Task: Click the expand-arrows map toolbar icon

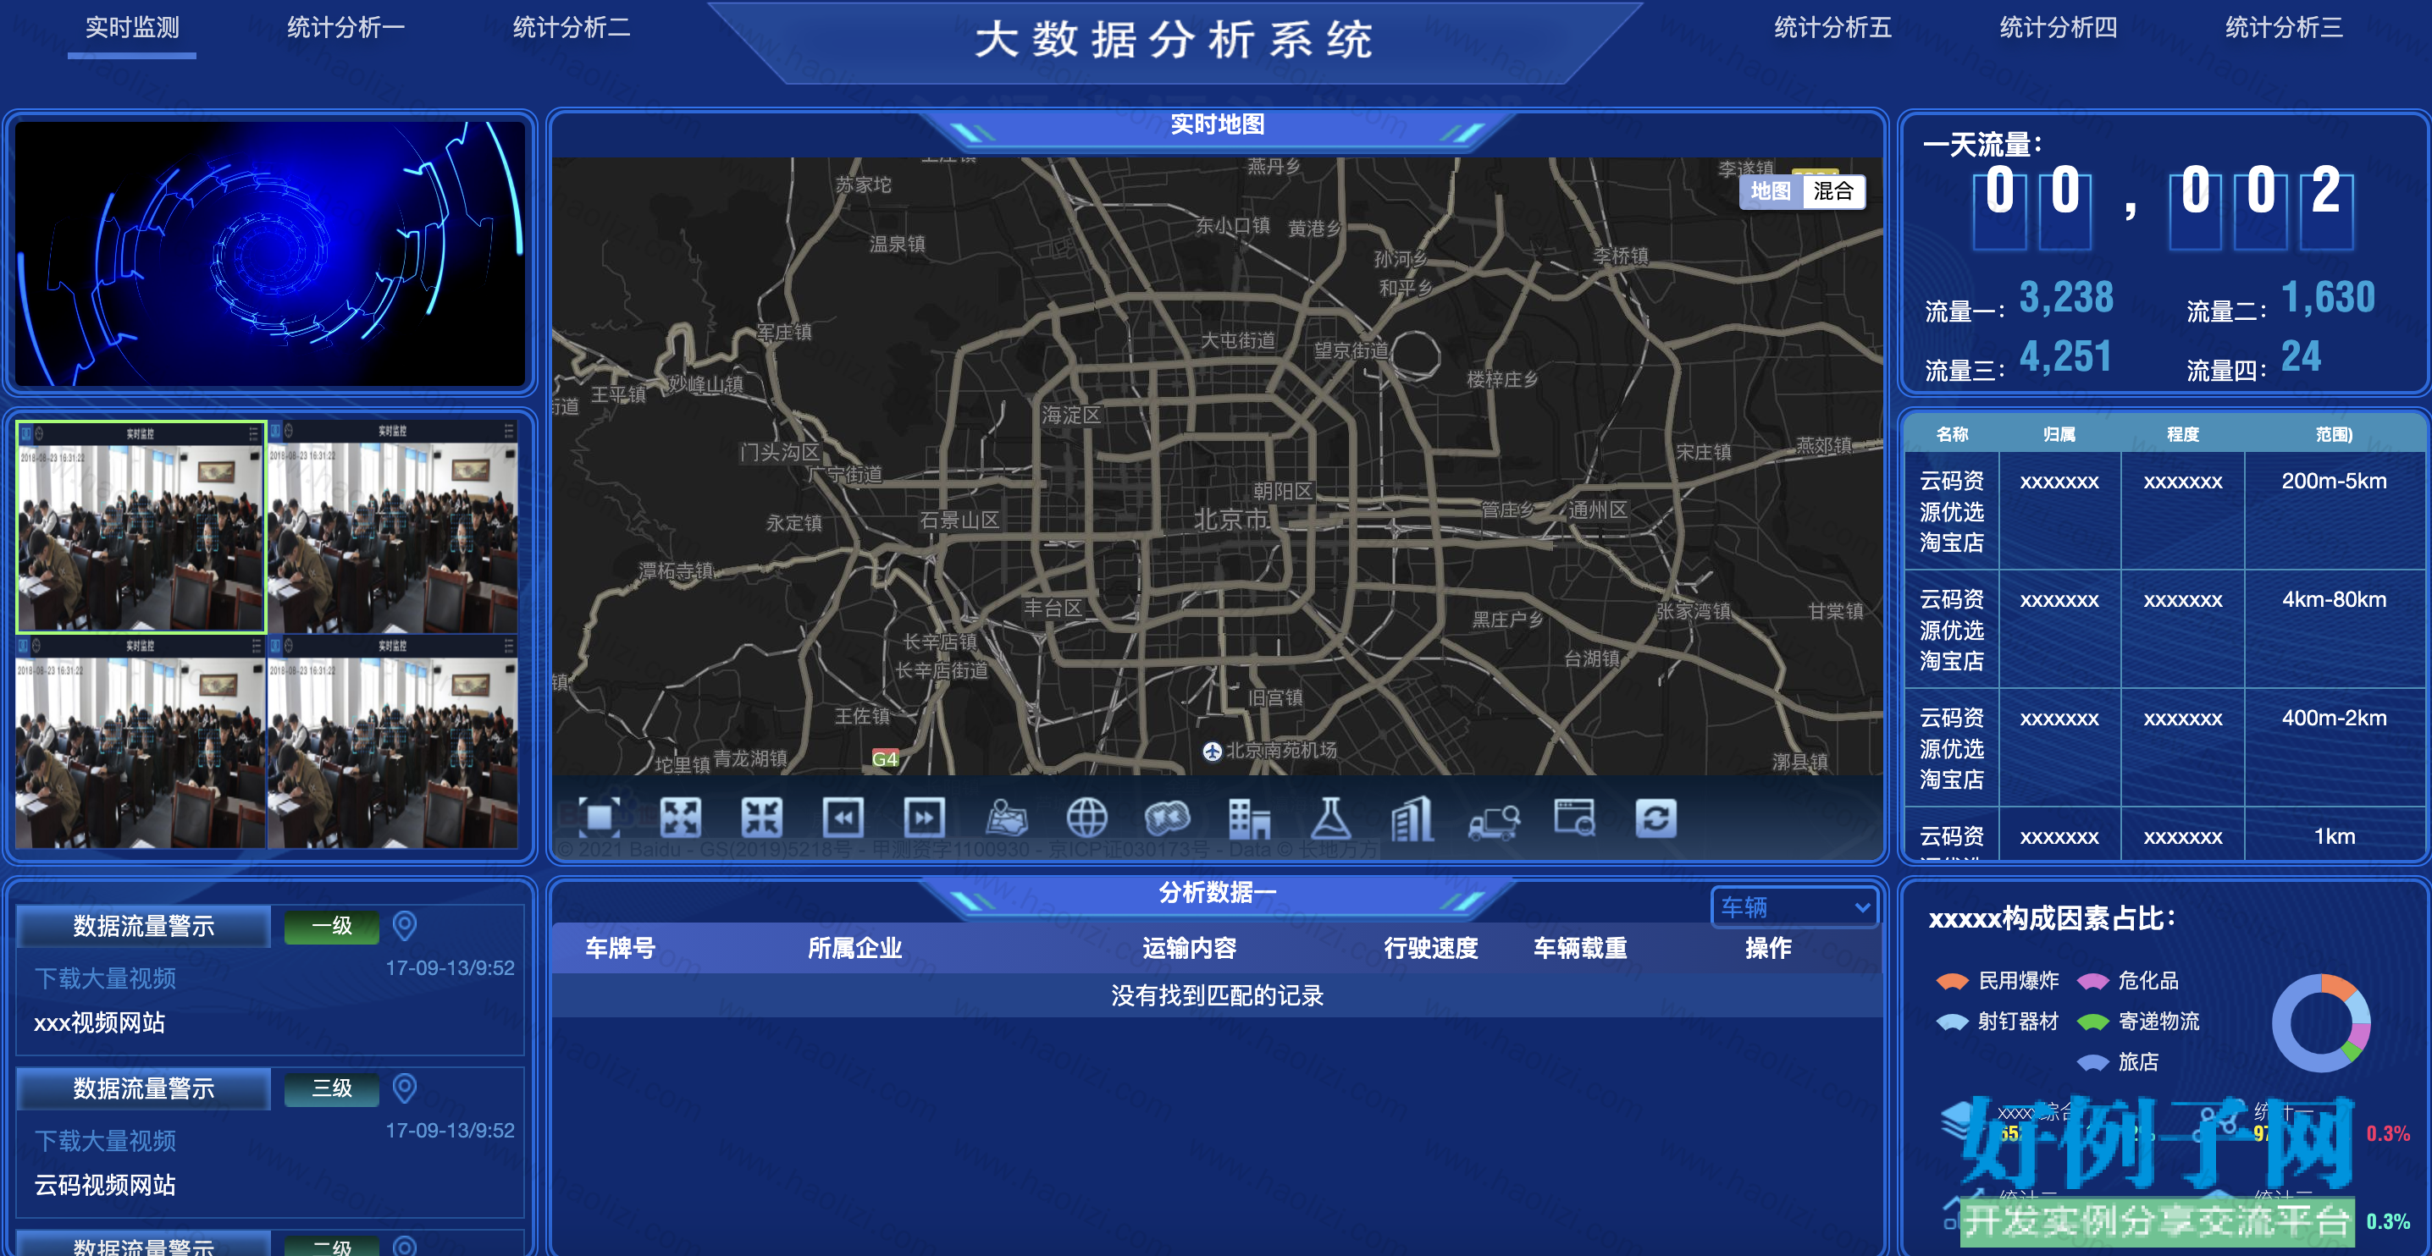Action: point(680,818)
